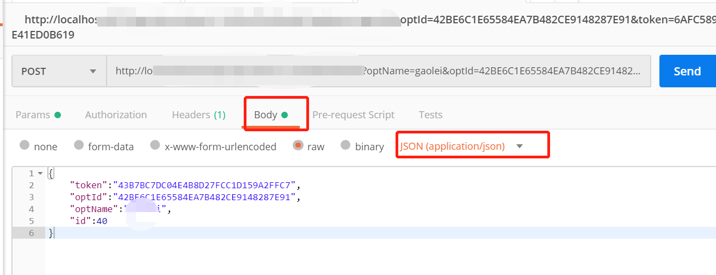This screenshot has width=716, height=275.
Task: Click line number 6 in the editor gutter
Action: (x=31, y=233)
